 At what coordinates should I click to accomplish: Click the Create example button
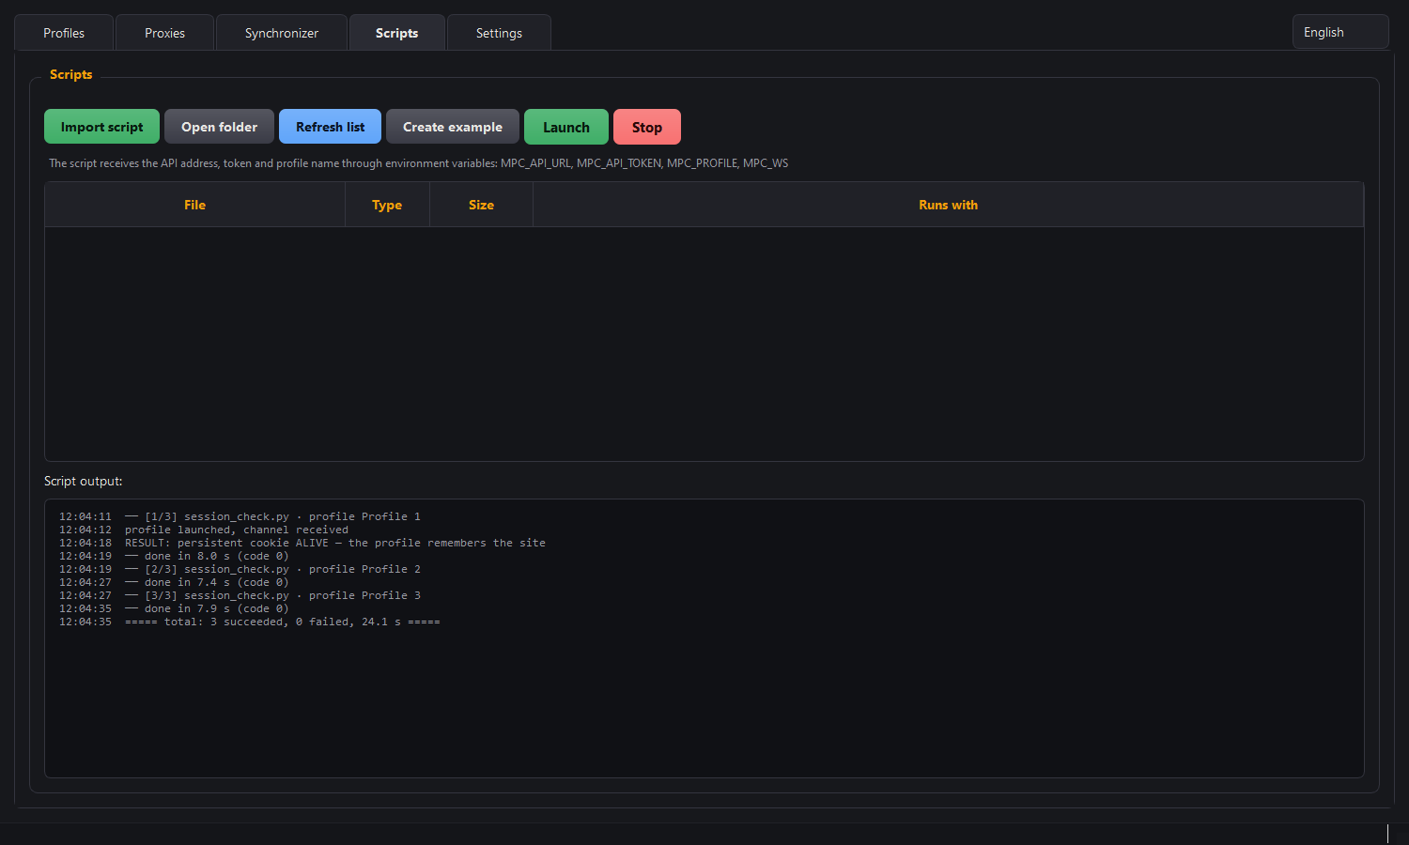point(453,127)
